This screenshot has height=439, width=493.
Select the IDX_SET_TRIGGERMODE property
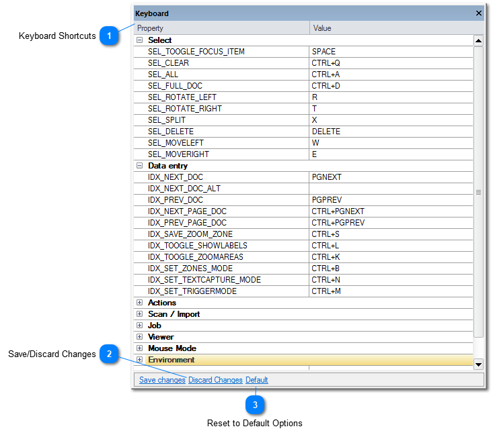coord(221,291)
